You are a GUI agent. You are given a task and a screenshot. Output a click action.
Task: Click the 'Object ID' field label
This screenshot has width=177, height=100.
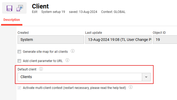pos(159,33)
